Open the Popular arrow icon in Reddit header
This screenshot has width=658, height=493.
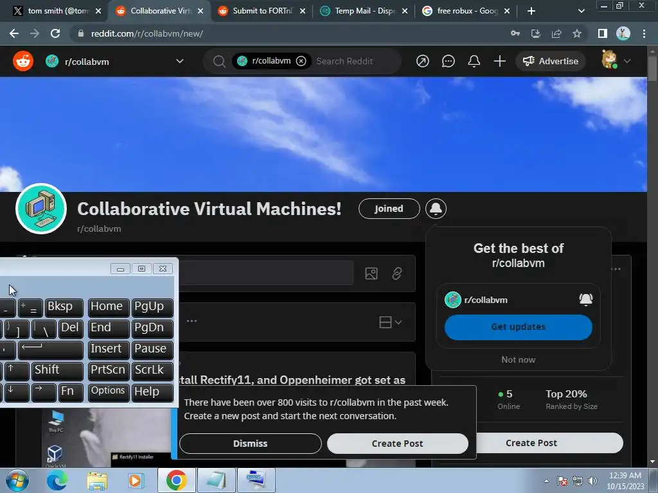(x=423, y=61)
